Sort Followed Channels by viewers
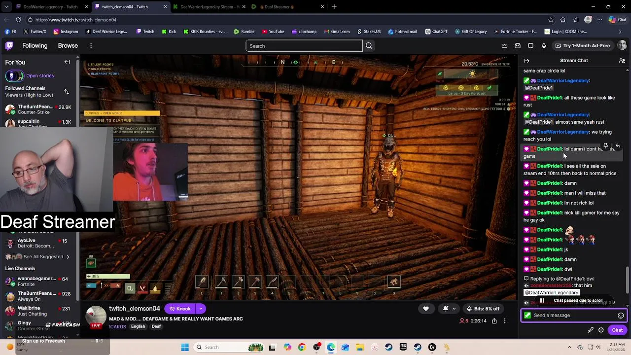631x355 pixels. pyautogui.click(x=67, y=92)
